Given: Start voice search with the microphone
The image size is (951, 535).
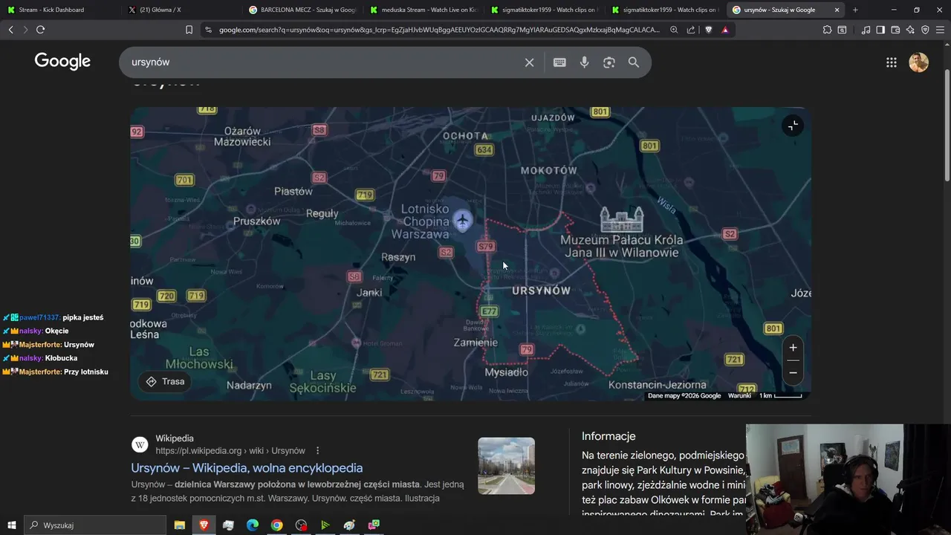Looking at the screenshot, I should click(585, 62).
